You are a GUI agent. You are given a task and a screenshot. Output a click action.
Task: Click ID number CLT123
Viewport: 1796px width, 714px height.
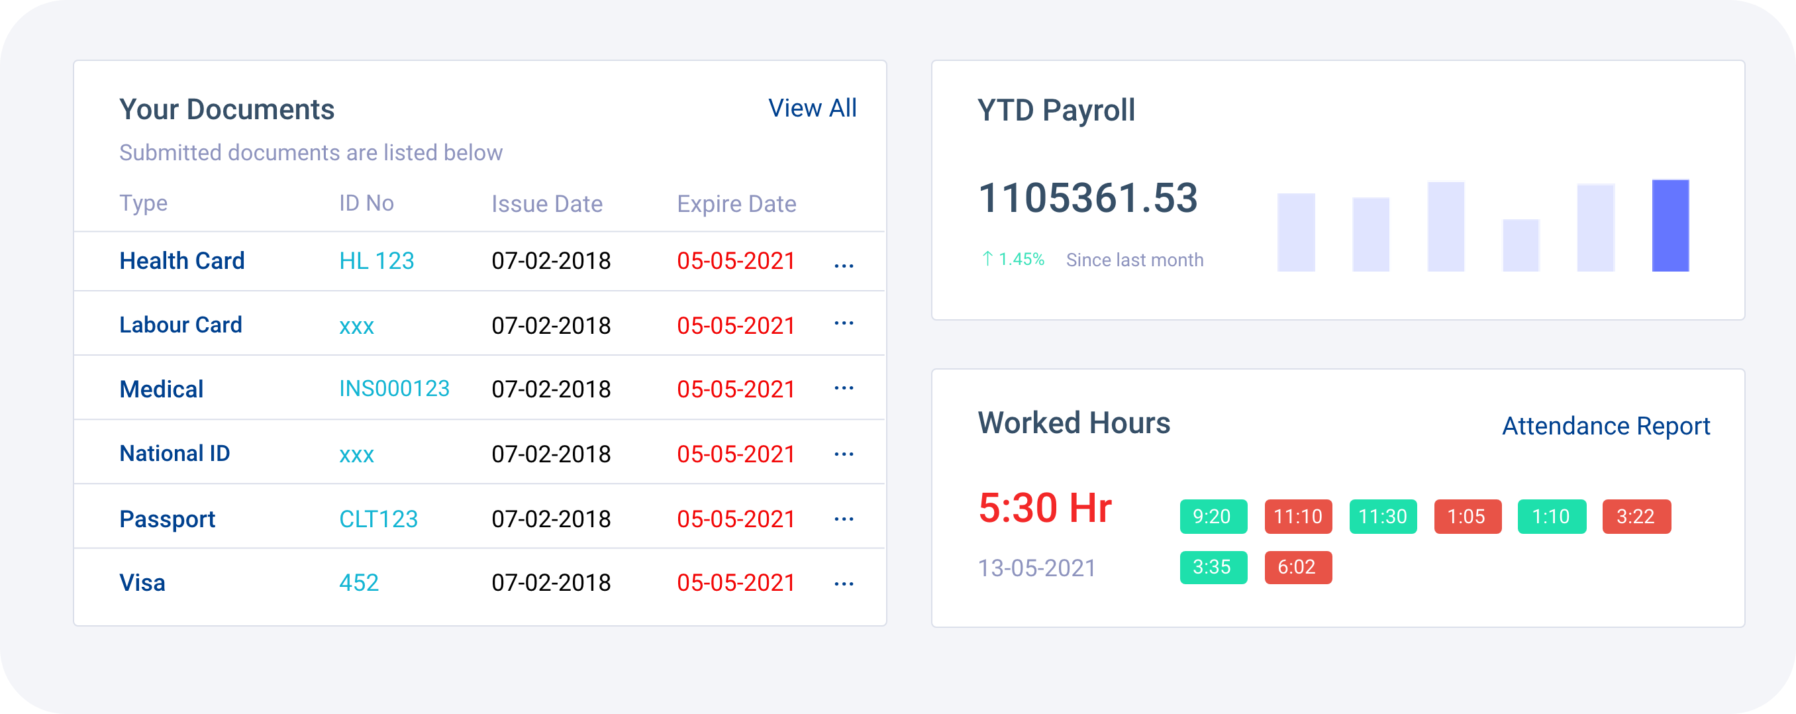[378, 519]
